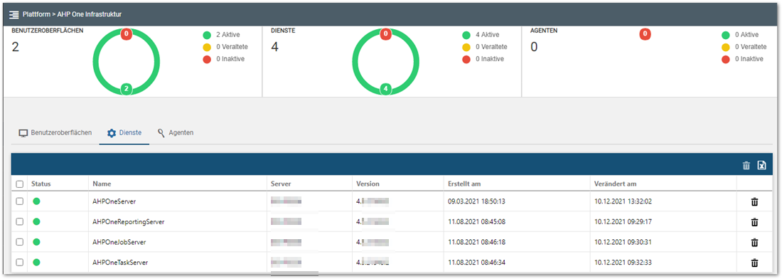
Task: Delete the AHPOneReportingServer row trash icon
Action: click(x=754, y=222)
